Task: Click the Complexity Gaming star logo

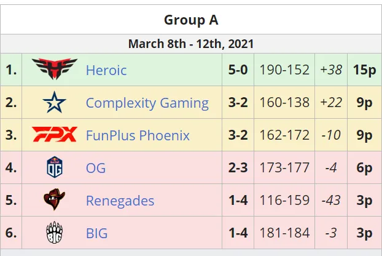Action: 54,102
